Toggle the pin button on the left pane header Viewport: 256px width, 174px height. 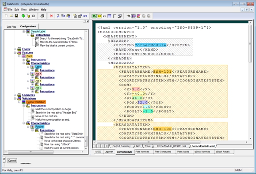pos(84,21)
